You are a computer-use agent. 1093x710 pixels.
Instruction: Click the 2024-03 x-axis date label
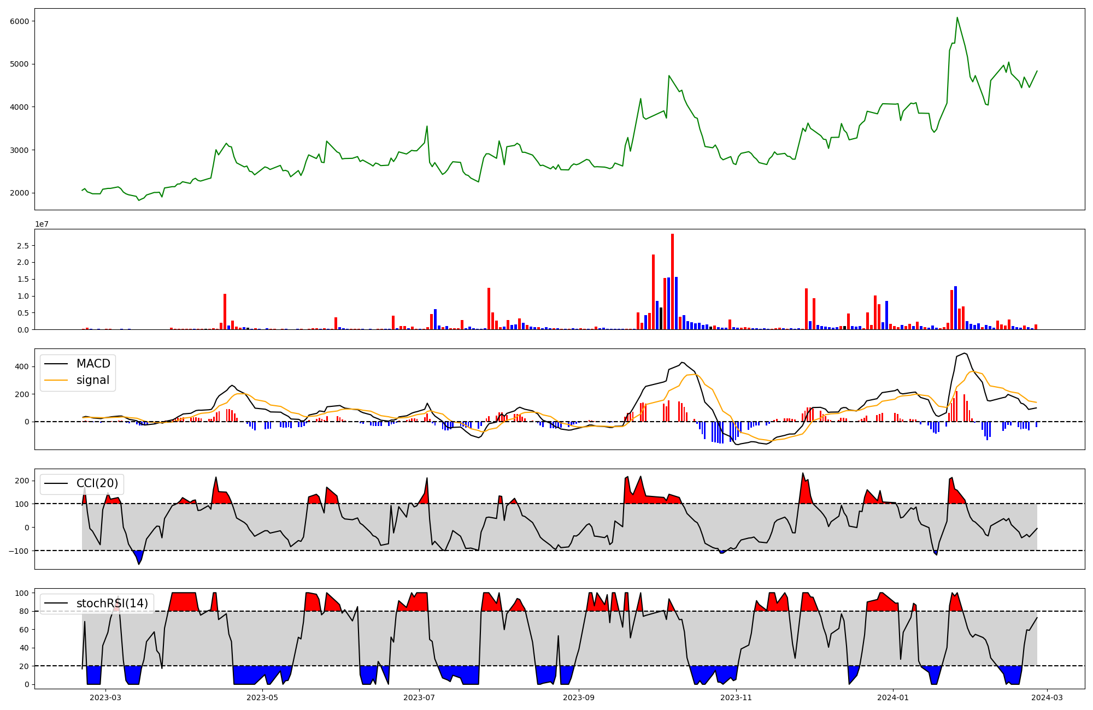coord(1047,697)
